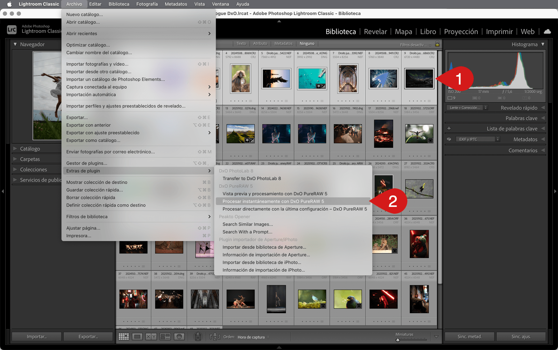Switch to Mapa module
This screenshot has height=350, width=558.
click(x=403, y=32)
